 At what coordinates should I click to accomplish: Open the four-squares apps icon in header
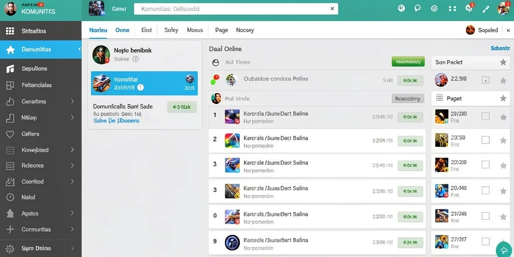(452, 9)
